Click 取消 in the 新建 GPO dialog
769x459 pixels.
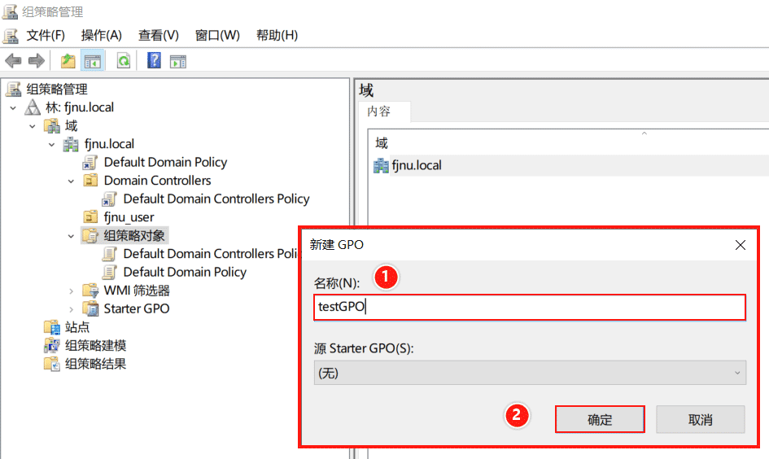tap(701, 419)
